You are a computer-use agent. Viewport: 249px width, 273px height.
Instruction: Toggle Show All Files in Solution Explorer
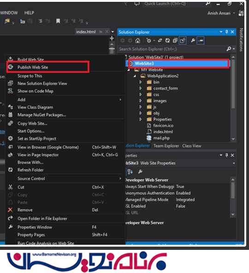click(183, 41)
